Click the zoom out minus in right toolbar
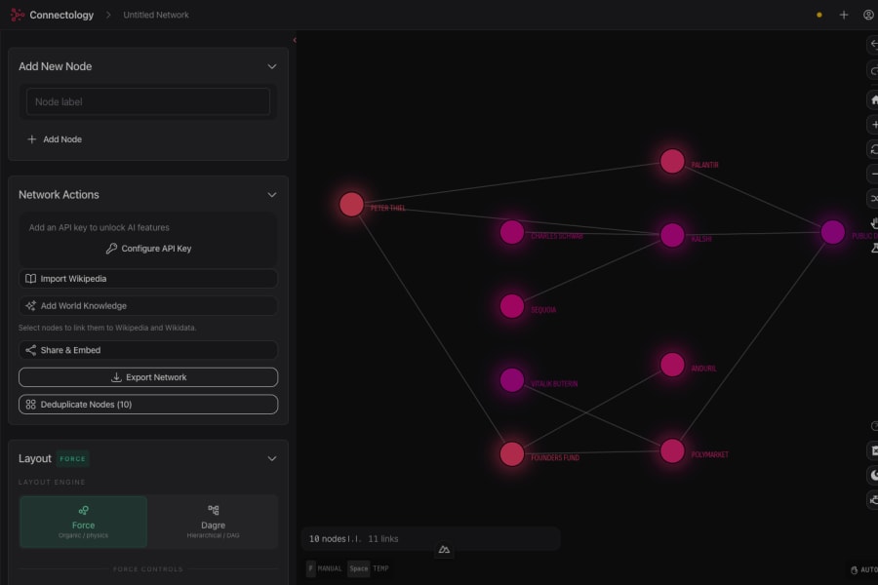 (x=873, y=175)
